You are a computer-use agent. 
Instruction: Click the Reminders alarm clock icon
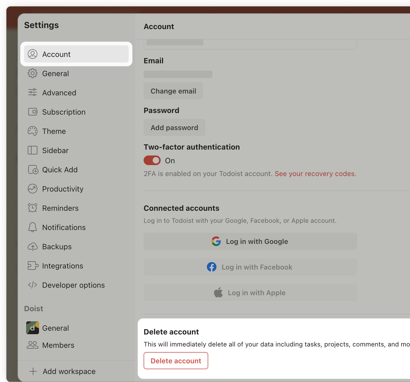33,208
